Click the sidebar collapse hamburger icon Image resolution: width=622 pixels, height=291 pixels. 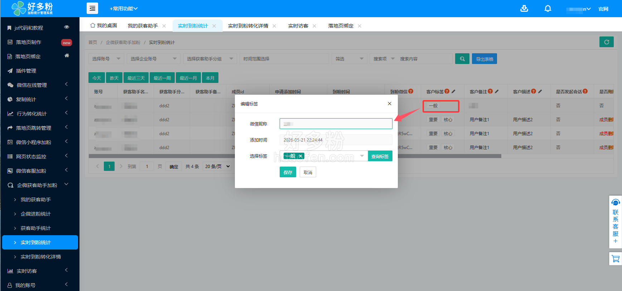92,8
